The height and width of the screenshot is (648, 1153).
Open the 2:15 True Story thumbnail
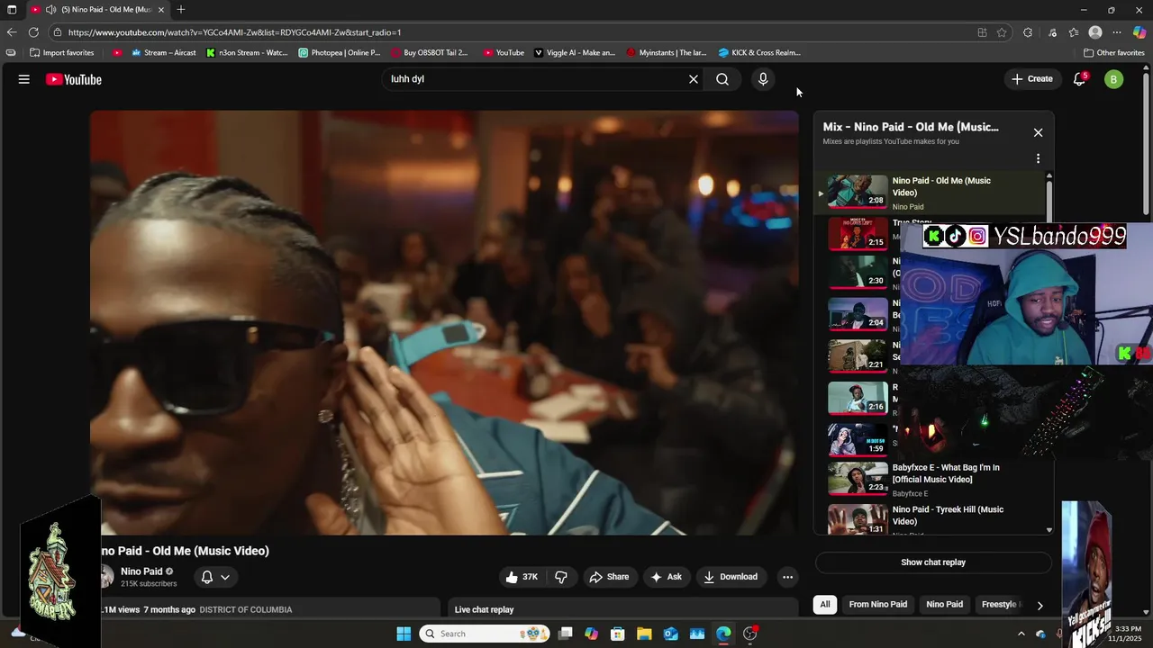click(858, 233)
